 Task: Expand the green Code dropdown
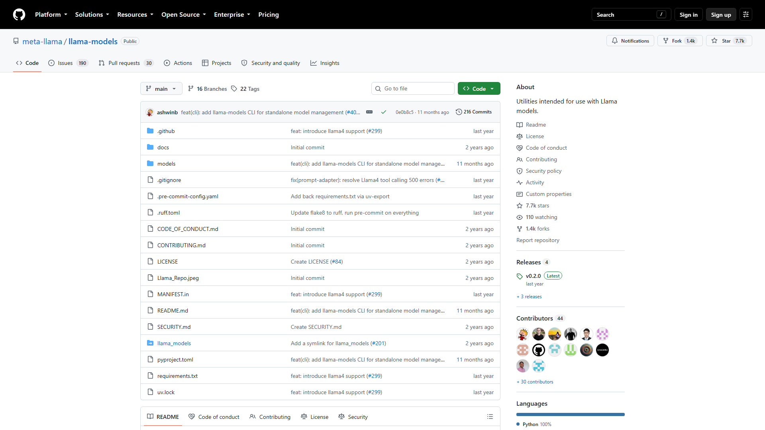click(x=479, y=89)
